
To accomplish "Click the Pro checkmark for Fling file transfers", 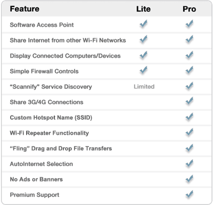I will 190,147.
